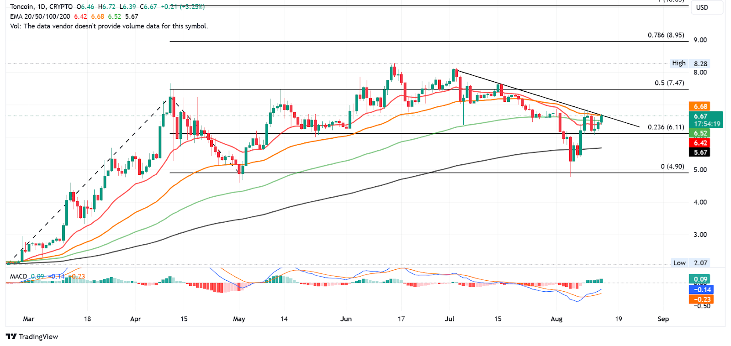
Task: Click the EMA 20 legend value 6.42
Action: pyautogui.click(x=80, y=16)
